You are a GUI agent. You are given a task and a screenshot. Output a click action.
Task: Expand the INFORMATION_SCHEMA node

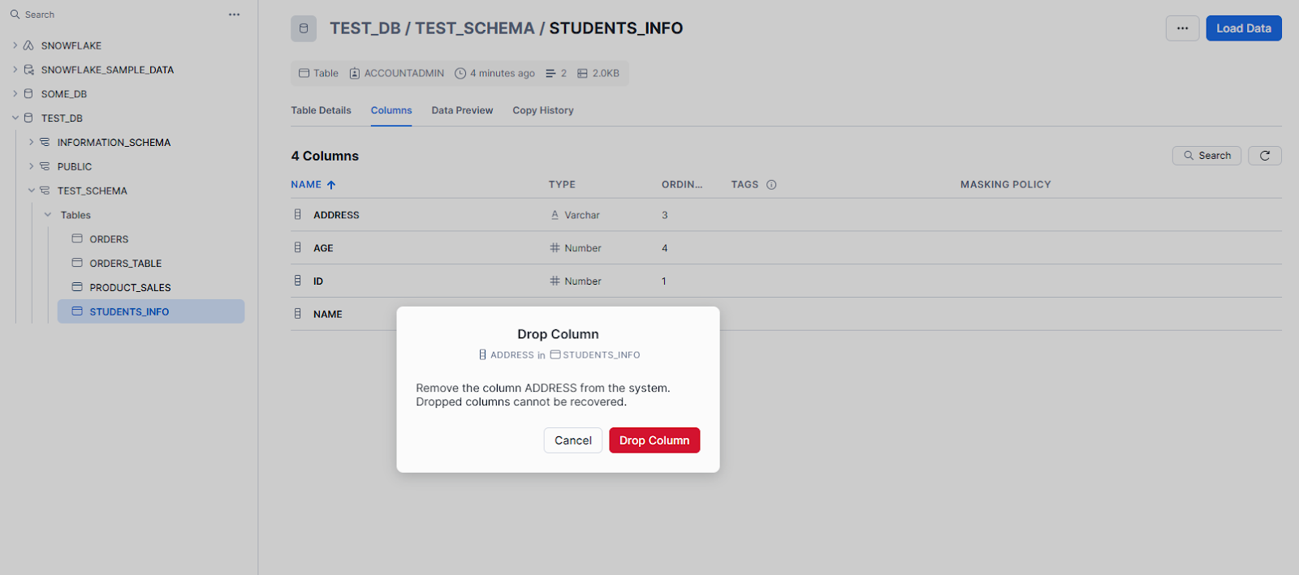32,143
